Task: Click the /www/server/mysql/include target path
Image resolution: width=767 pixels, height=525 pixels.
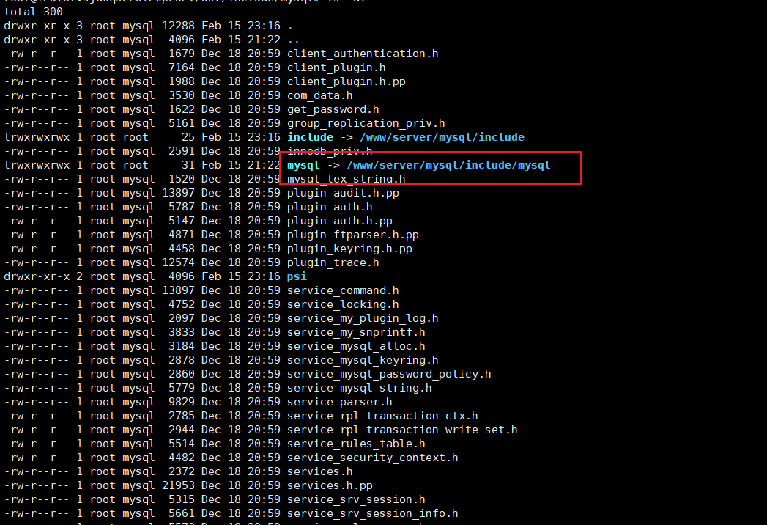Action: point(442,137)
